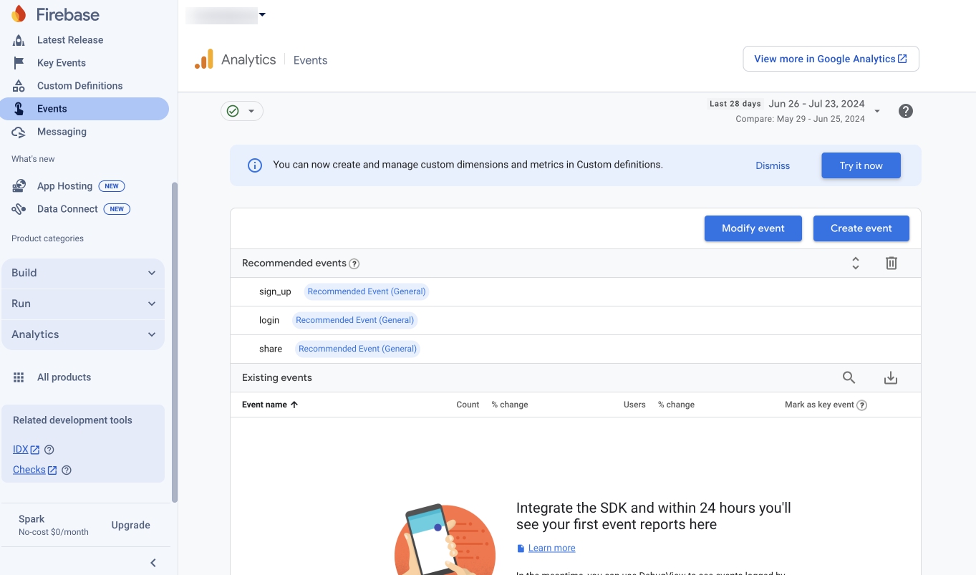Go to Custom Definitions page
976x575 pixels.
click(79, 86)
